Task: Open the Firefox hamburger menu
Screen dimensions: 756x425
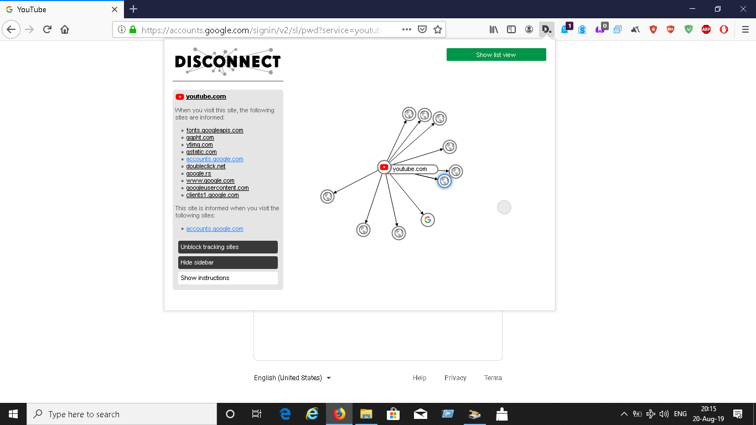Action: pos(745,29)
